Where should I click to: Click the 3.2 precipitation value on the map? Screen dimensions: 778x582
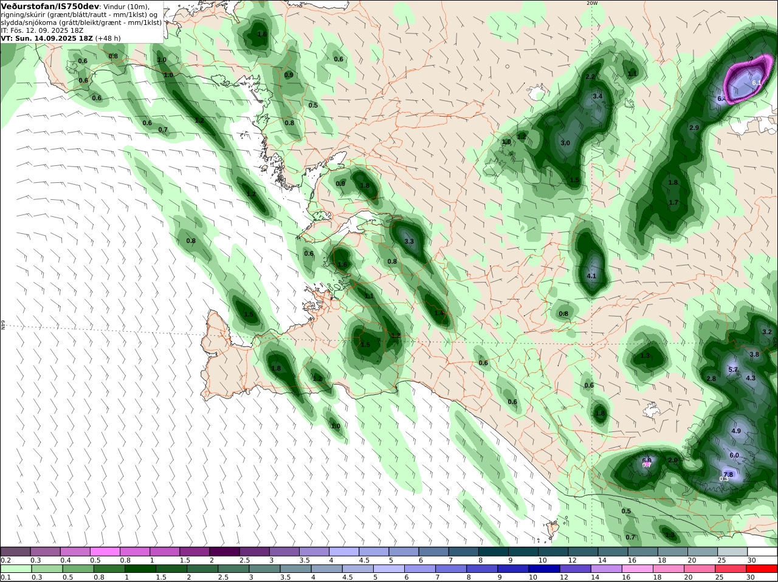point(767,332)
